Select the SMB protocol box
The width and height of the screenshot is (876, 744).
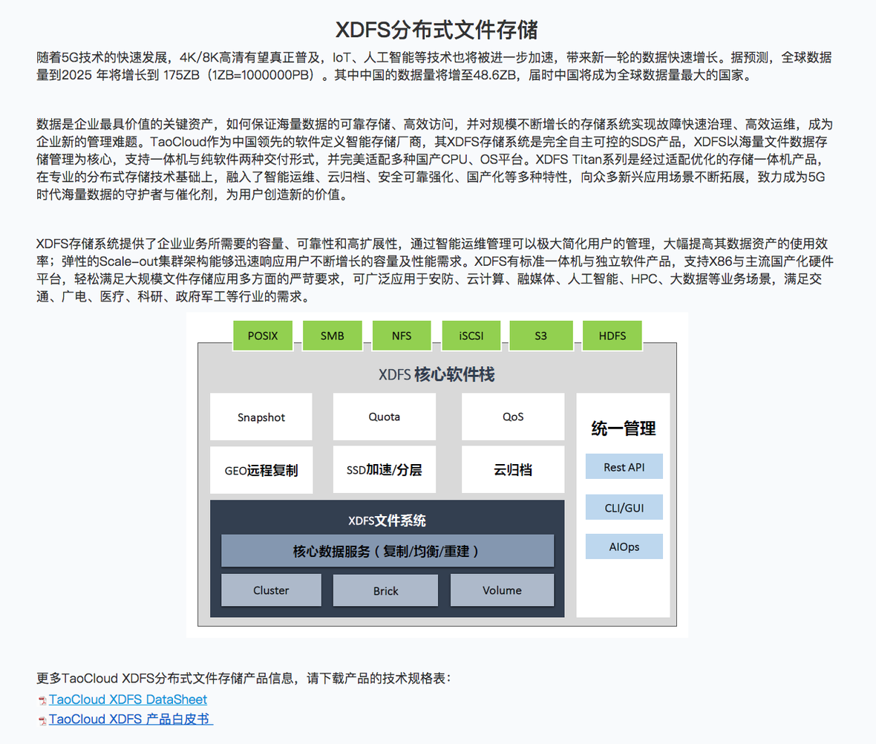333,336
